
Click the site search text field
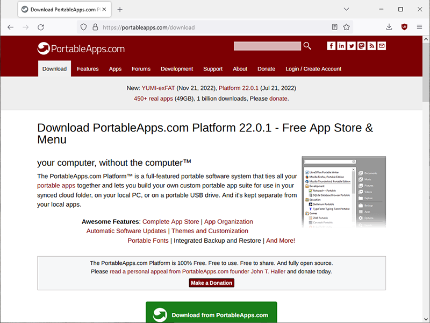pos(267,46)
